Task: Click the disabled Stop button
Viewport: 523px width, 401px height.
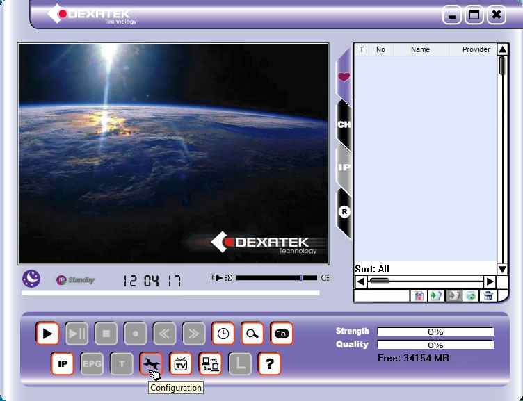Action: [106, 333]
